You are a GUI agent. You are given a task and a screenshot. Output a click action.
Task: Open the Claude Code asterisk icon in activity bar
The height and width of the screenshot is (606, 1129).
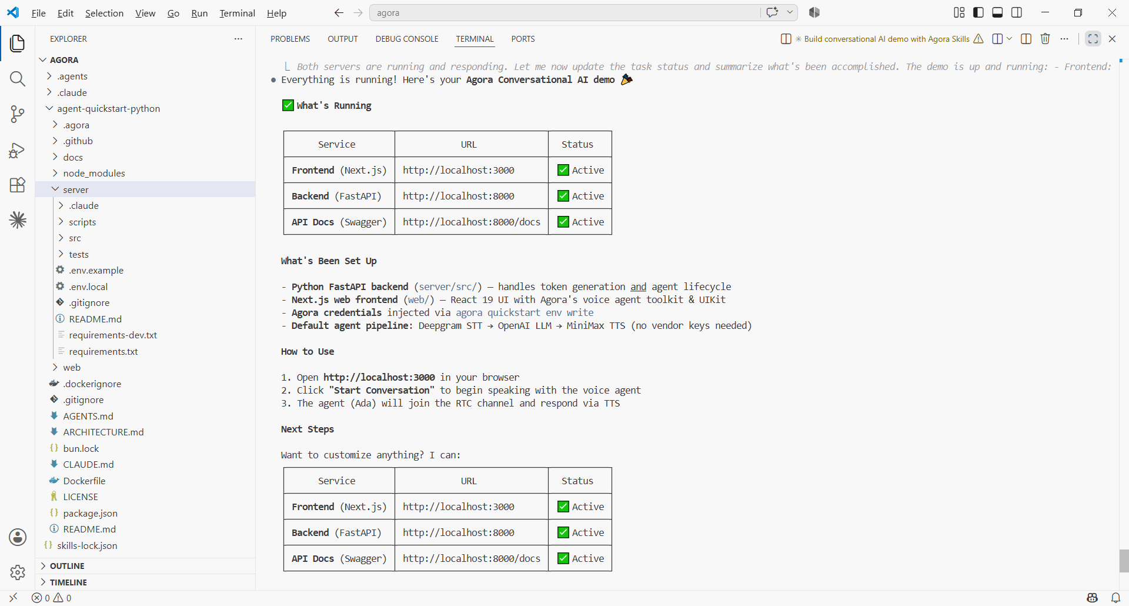tap(18, 220)
